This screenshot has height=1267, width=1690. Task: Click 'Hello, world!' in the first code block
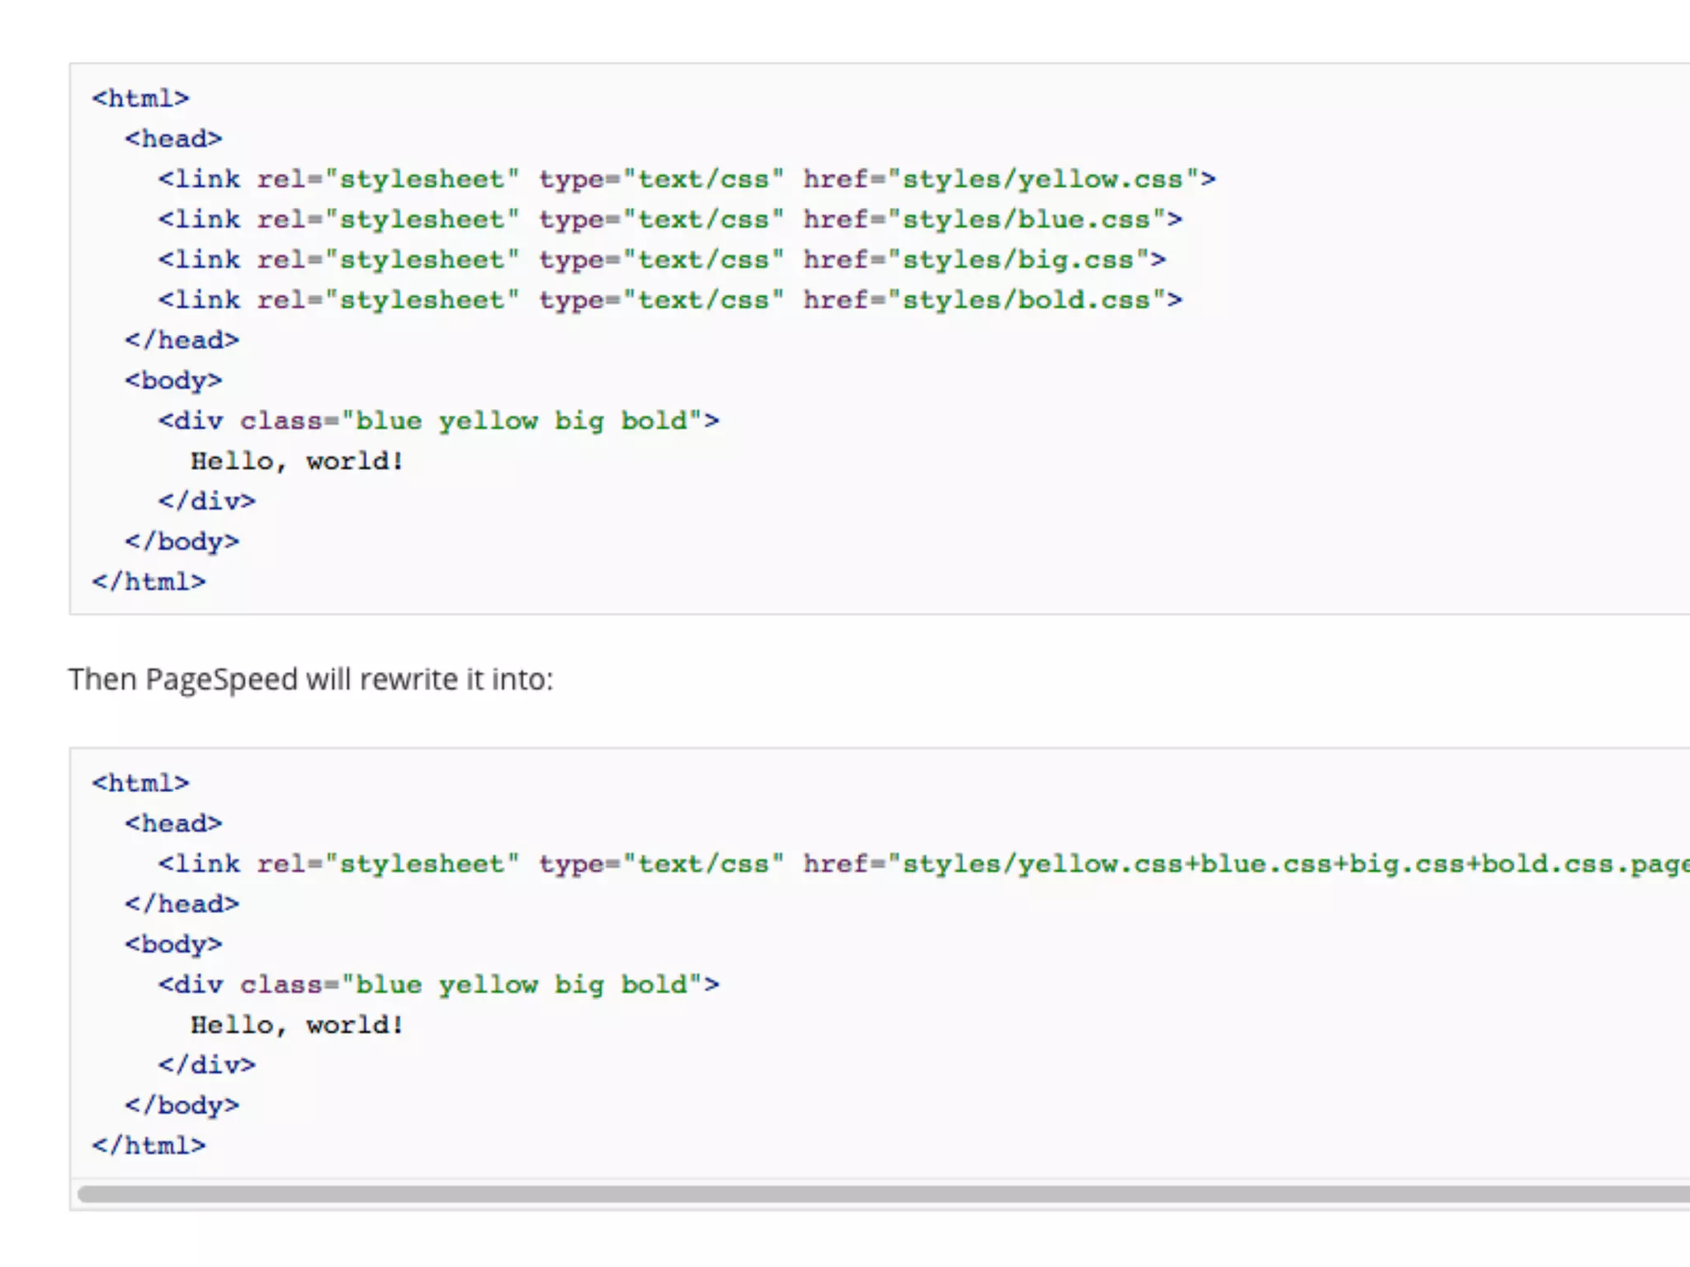point(297,461)
